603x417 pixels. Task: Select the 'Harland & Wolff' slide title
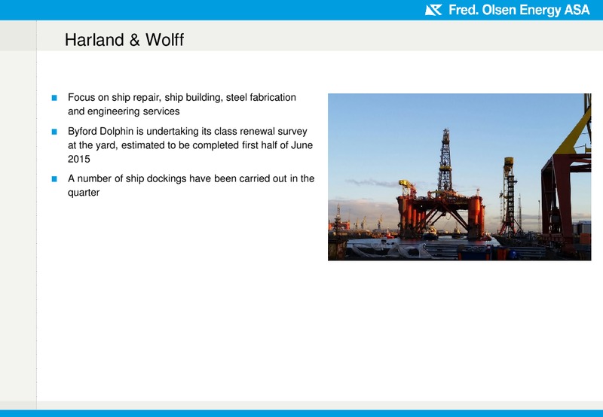tap(124, 40)
